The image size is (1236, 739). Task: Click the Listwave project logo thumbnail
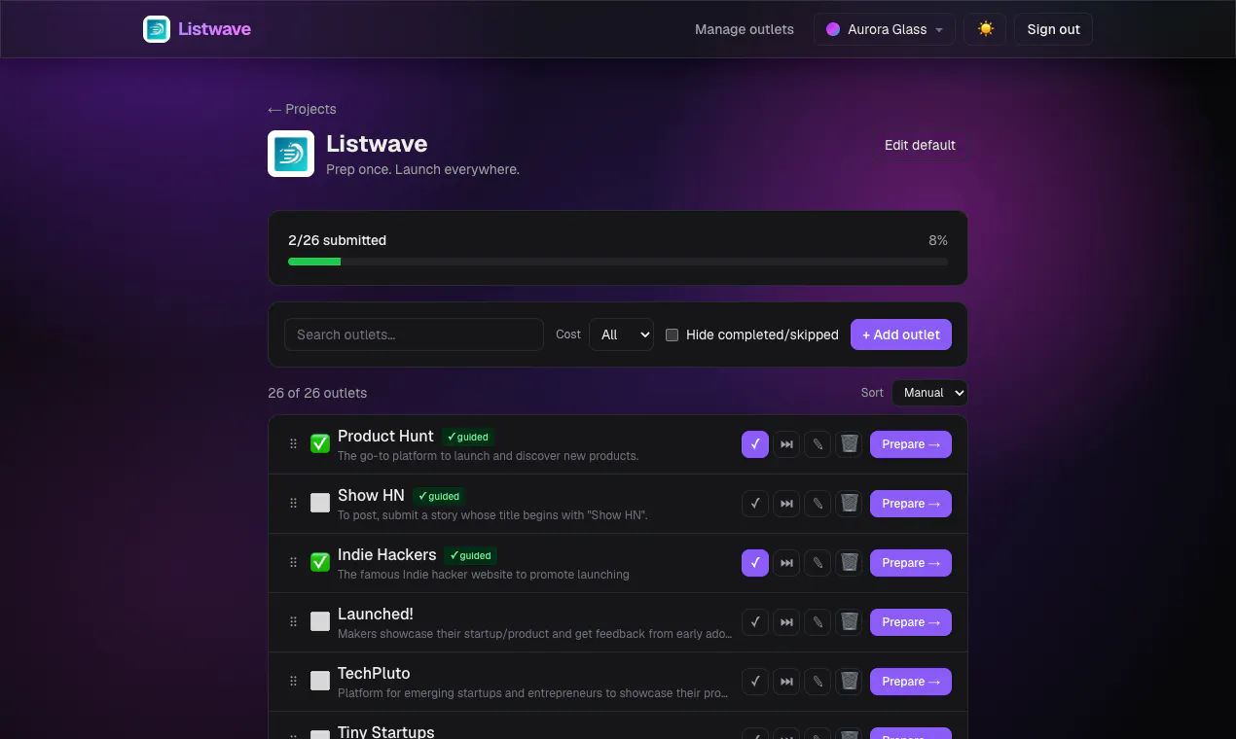(x=291, y=154)
